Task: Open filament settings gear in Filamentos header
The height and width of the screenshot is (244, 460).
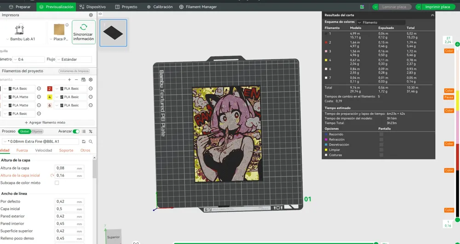Action: 91,79
